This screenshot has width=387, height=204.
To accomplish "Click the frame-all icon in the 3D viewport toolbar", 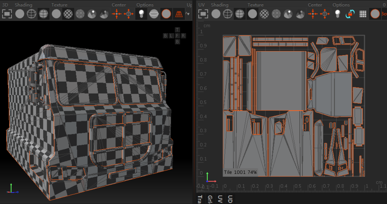I will point(7,14).
